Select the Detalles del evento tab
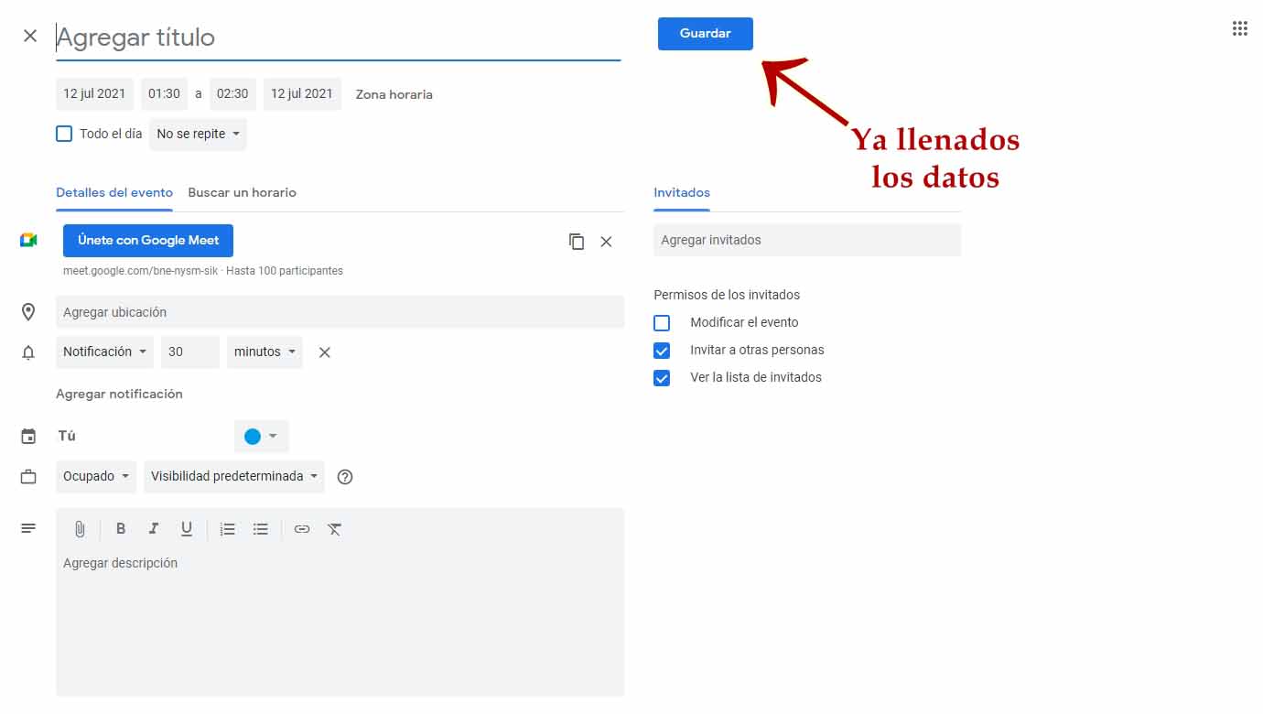The height and width of the screenshot is (714, 1263). [x=113, y=192]
